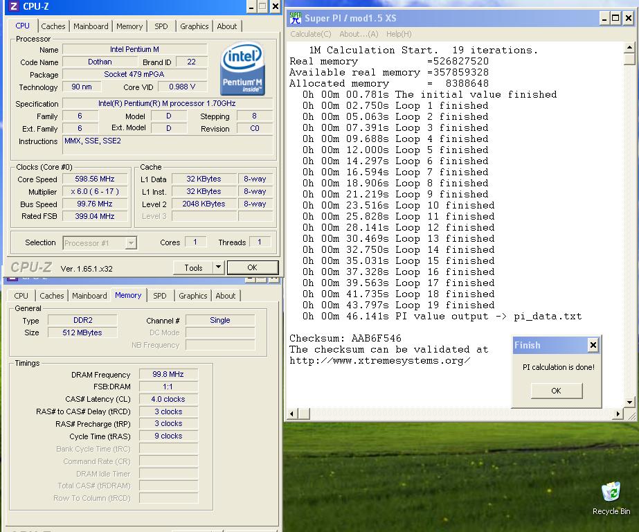
Task: Click the Core VID value 0.988 V
Action: pyautogui.click(x=182, y=87)
